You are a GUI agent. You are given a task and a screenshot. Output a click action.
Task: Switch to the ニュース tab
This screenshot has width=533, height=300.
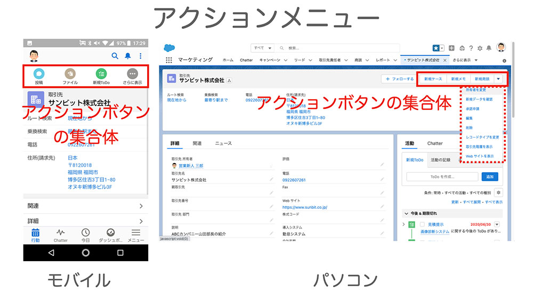coord(223,143)
